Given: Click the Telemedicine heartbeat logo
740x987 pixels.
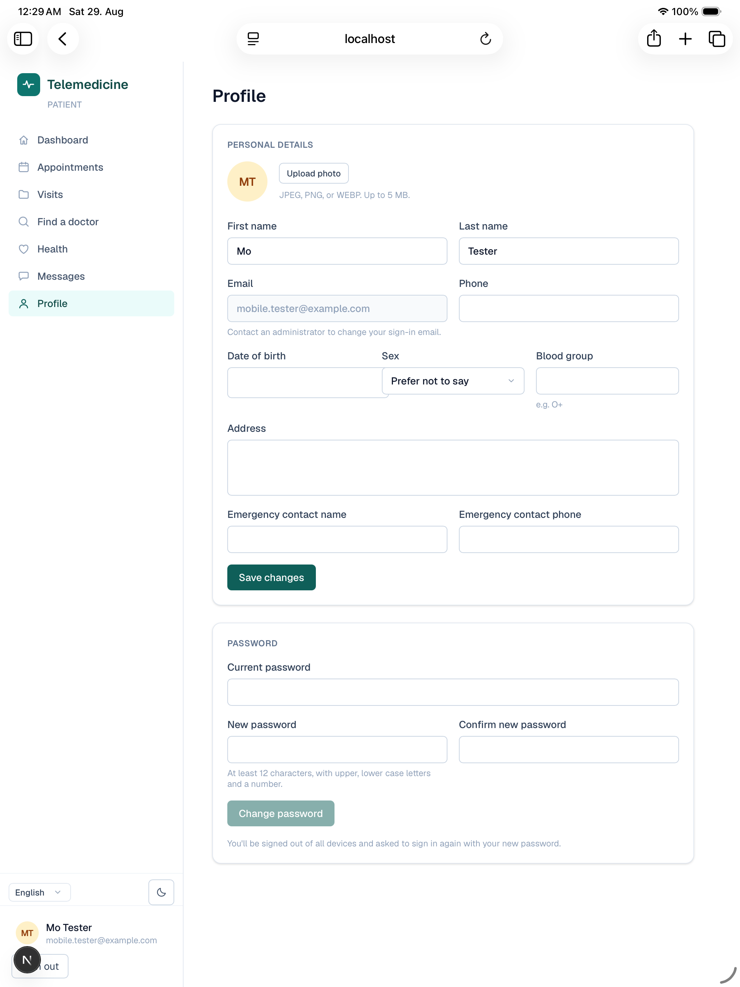Looking at the screenshot, I should [29, 84].
